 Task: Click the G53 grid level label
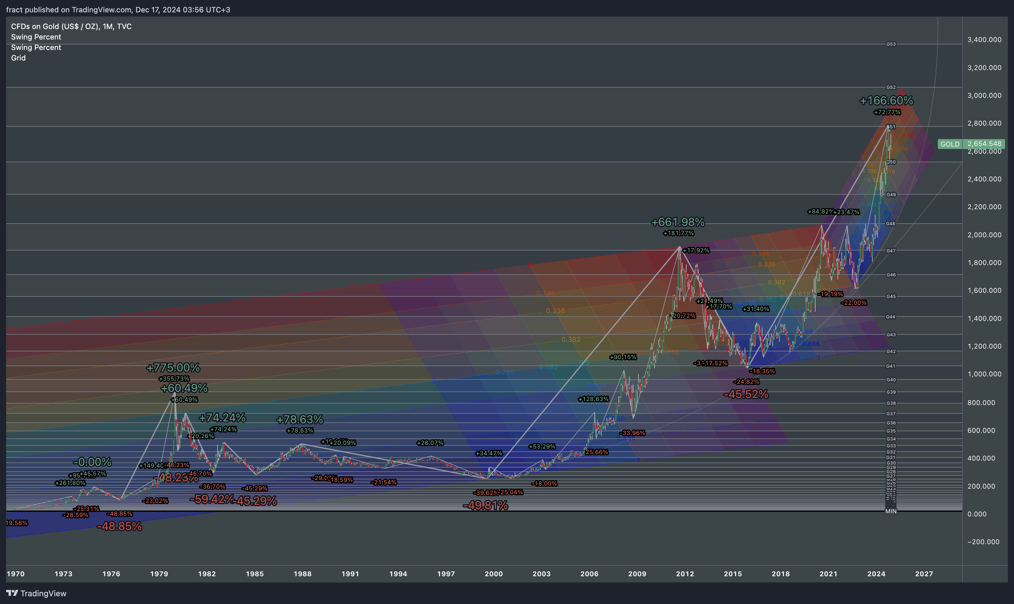(891, 44)
